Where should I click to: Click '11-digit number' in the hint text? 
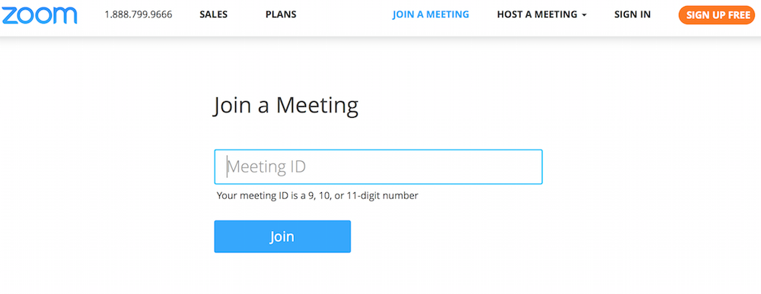[383, 196]
